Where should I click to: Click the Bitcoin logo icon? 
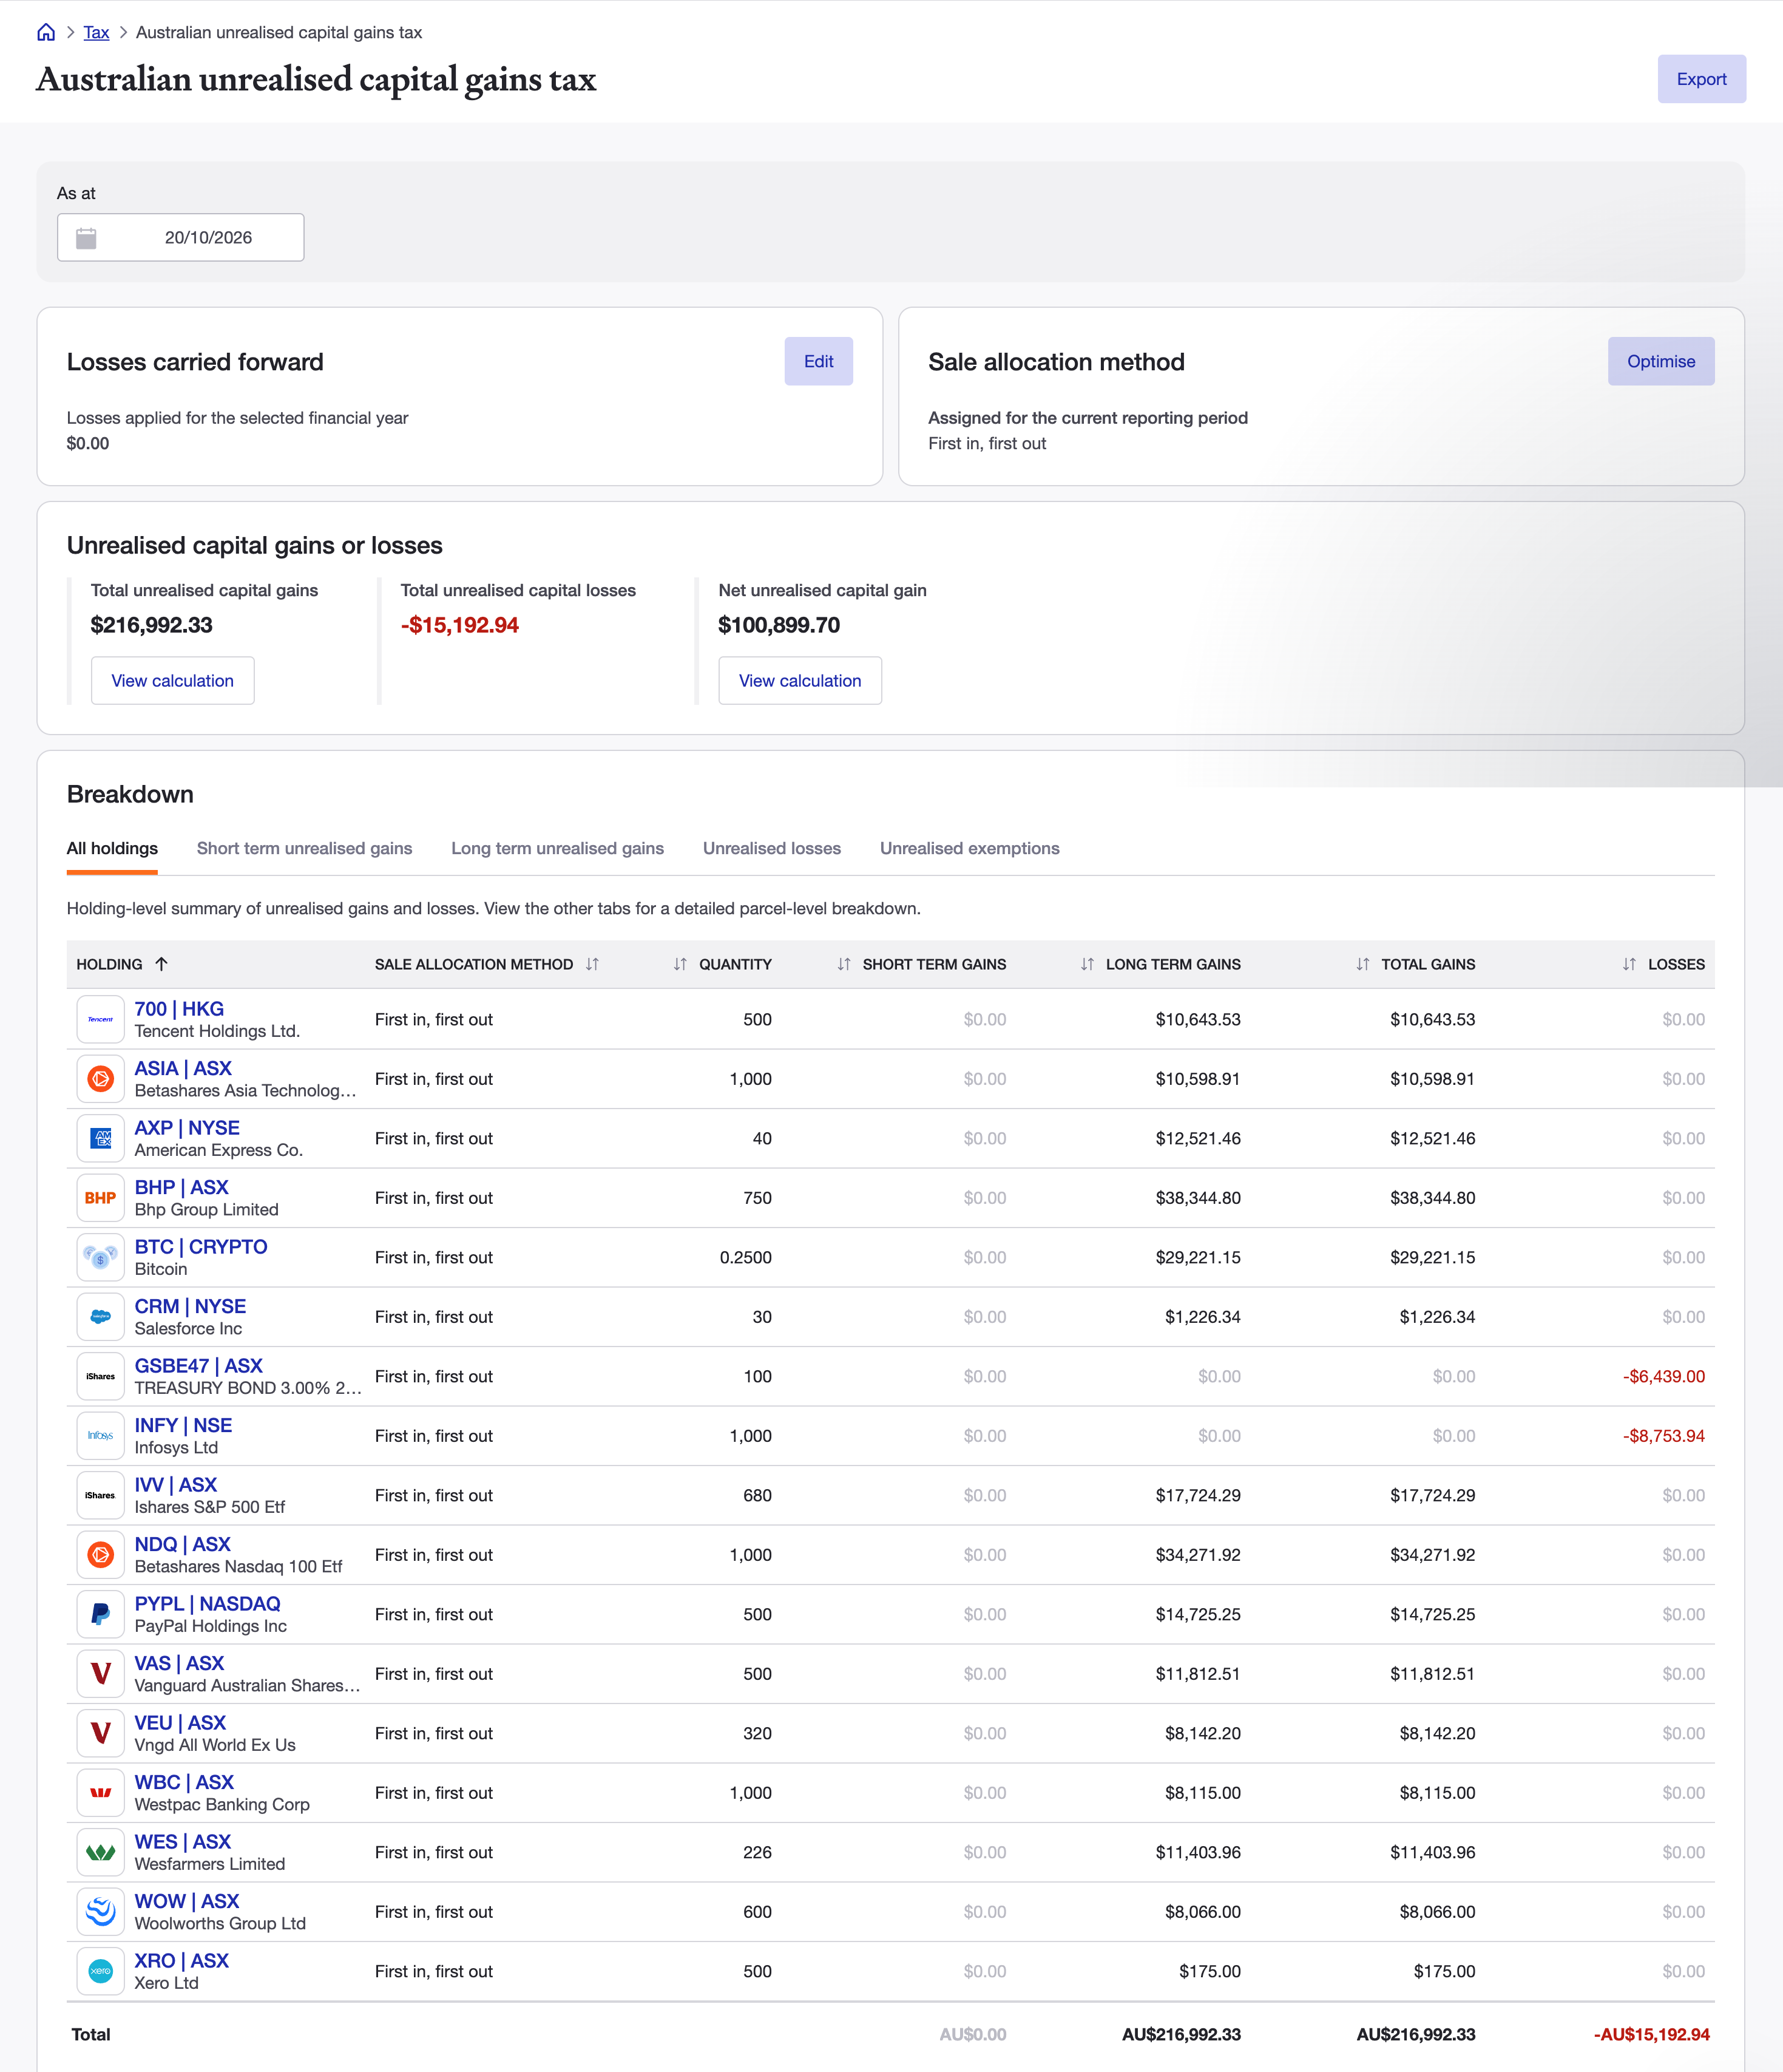[101, 1257]
